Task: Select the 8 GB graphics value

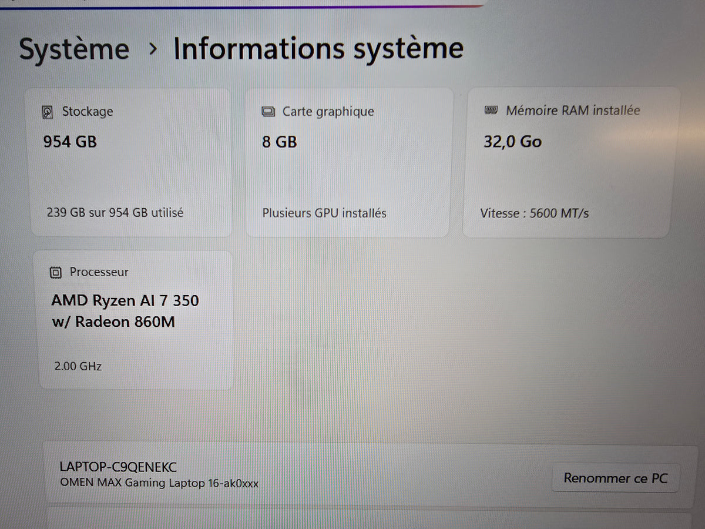Action: 280,142
